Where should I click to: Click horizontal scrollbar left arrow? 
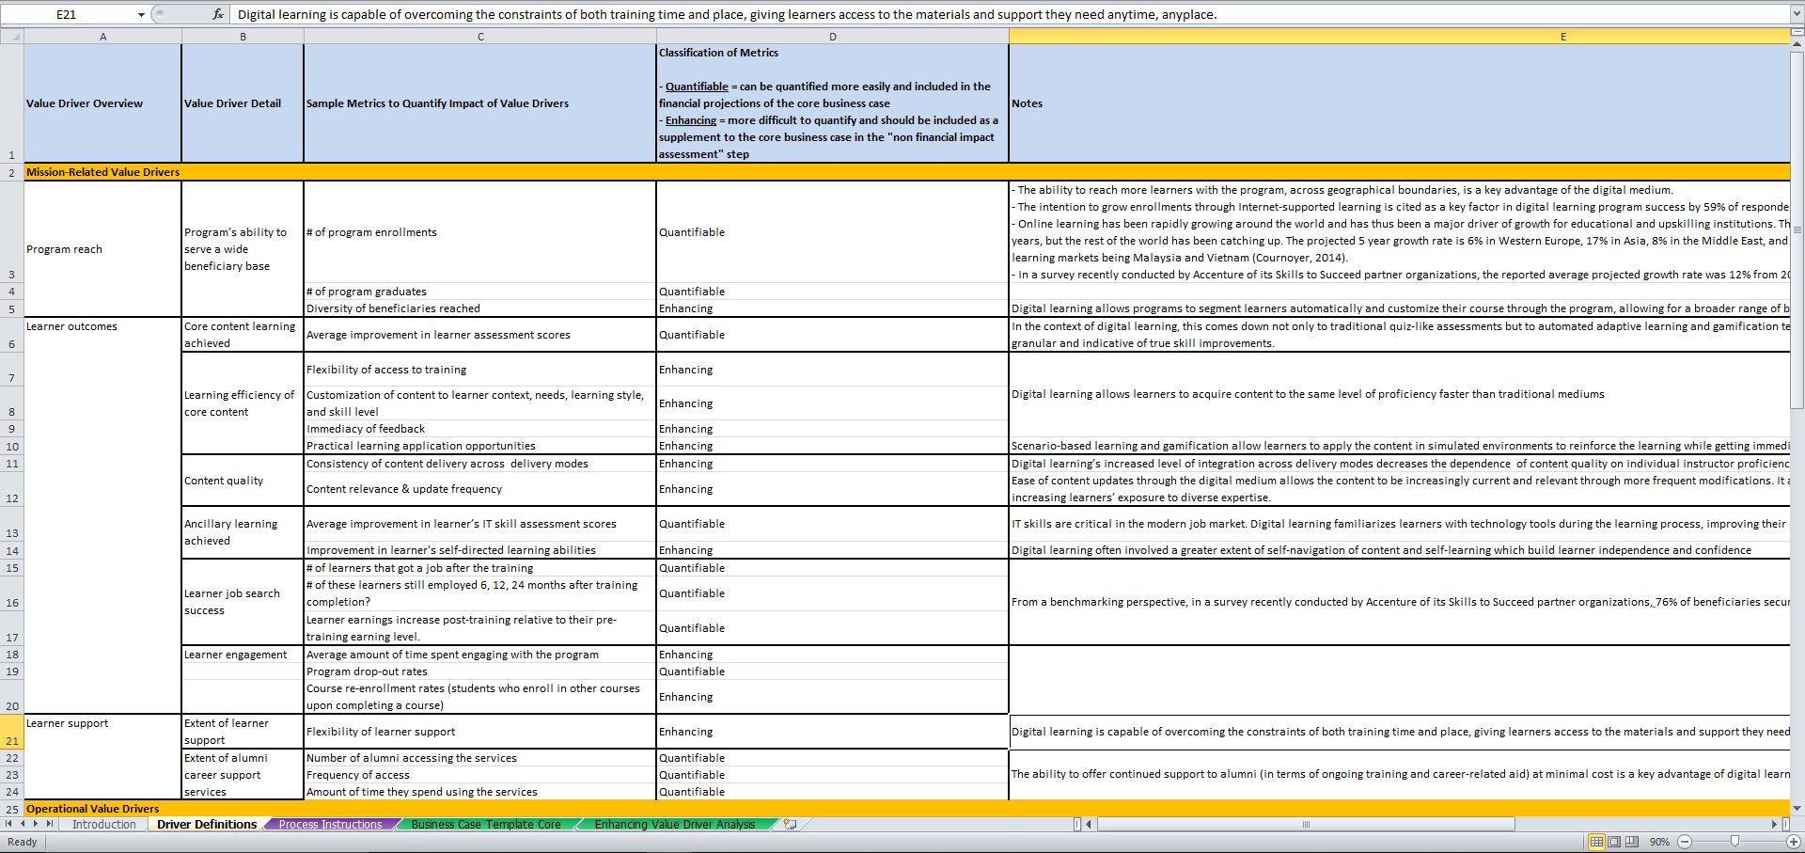1089,825
